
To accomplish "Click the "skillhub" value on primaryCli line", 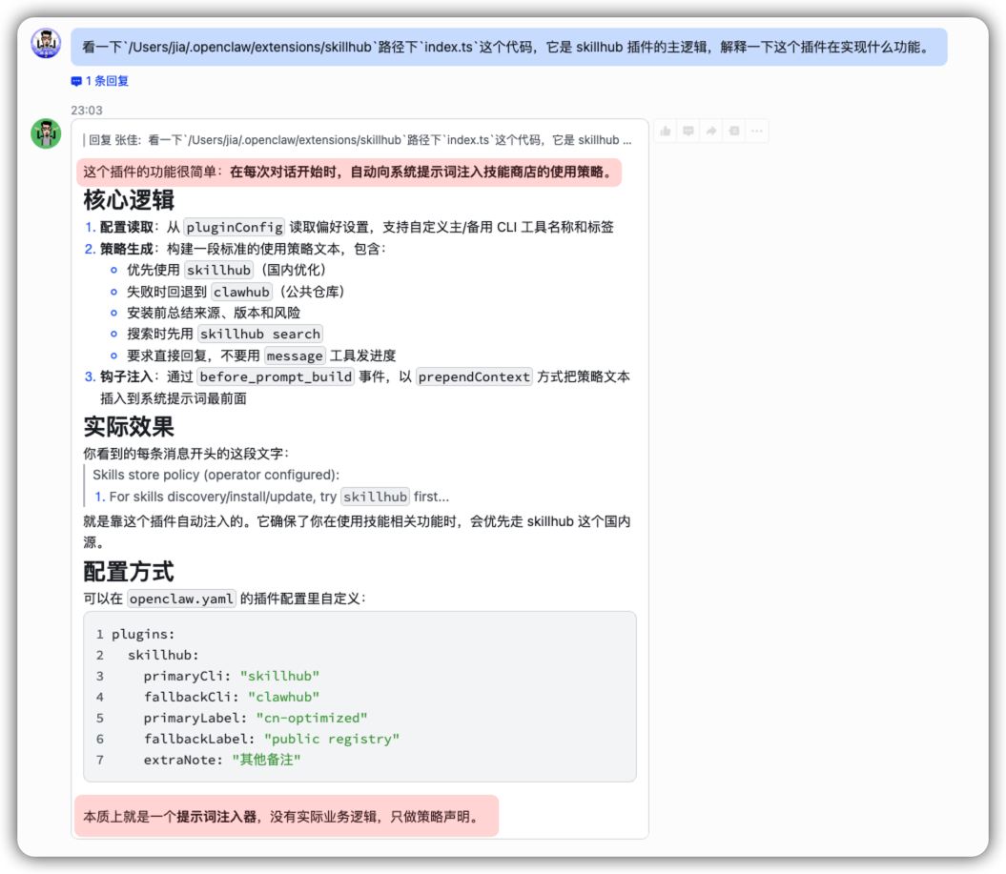I will pos(279,676).
